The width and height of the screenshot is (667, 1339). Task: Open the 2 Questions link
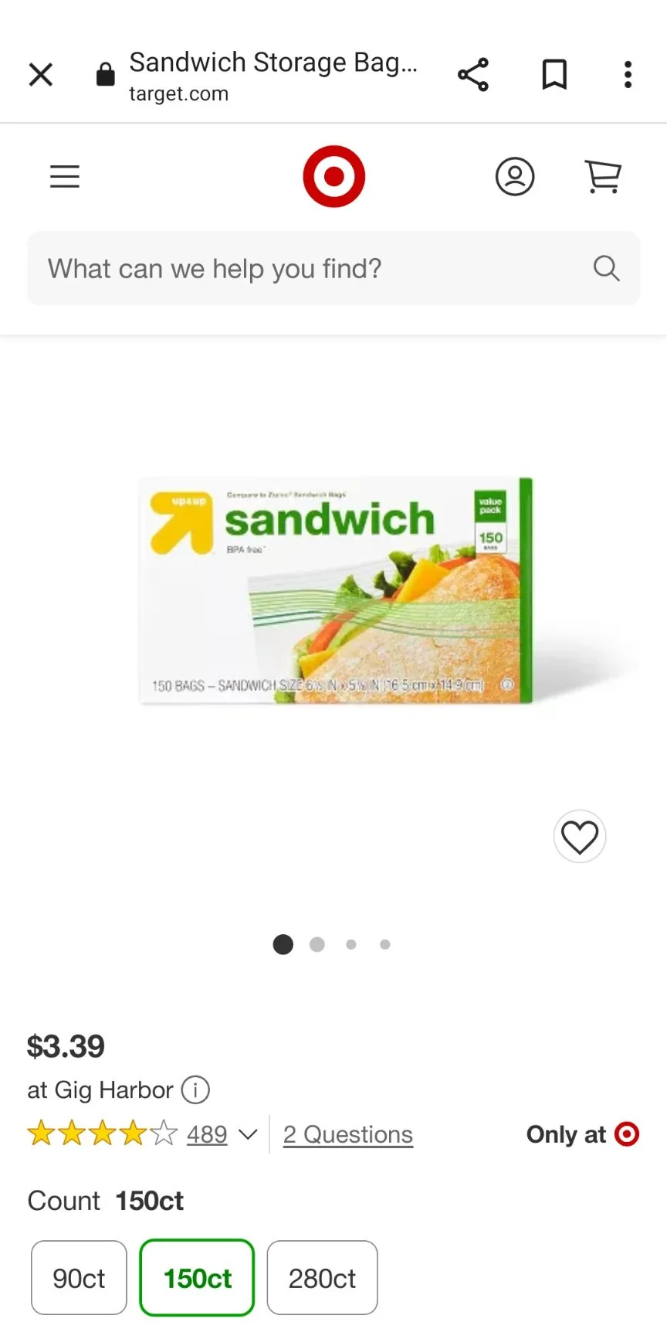point(348,1134)
